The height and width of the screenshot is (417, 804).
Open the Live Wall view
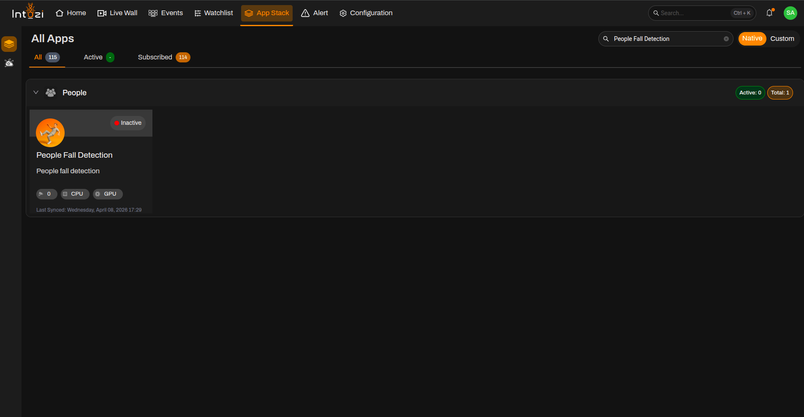tap(117, 13)
